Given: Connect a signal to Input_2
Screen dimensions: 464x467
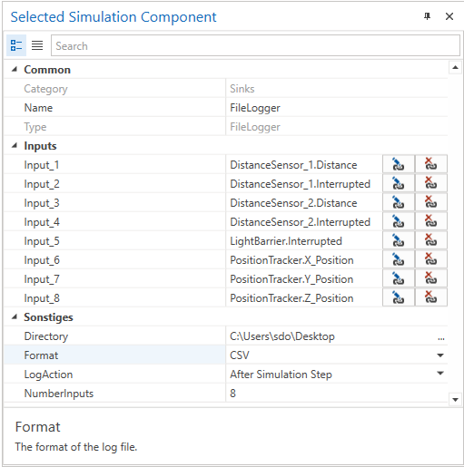Looking at the screenshot, I should pyautogui.click(x=399, y=183).
